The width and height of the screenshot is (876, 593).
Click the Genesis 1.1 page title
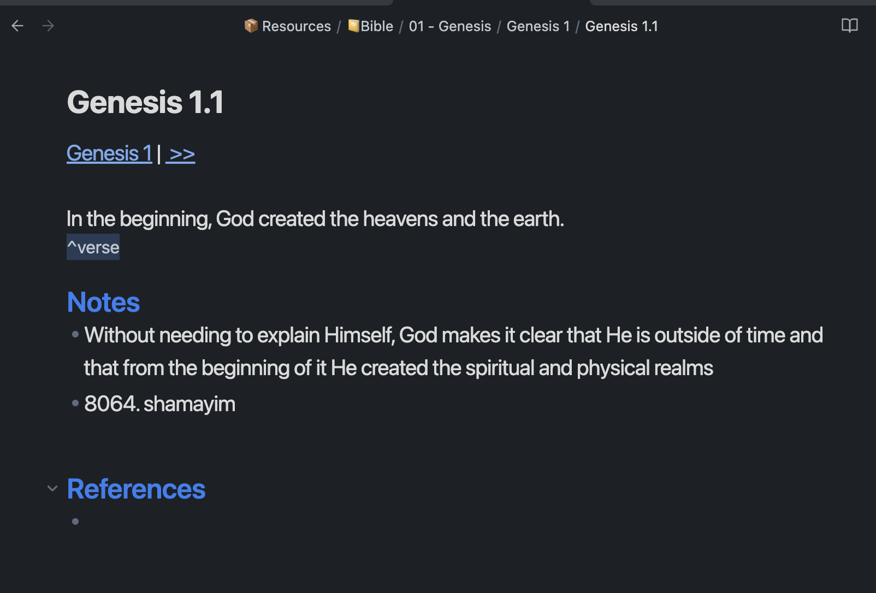145,102
